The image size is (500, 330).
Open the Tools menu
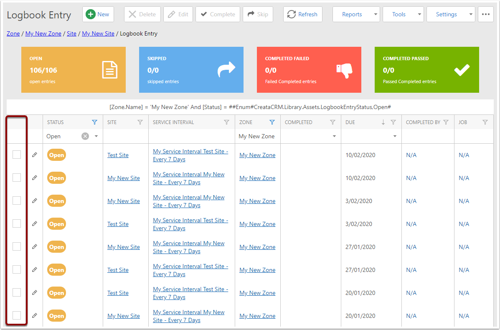pos(399,14)
